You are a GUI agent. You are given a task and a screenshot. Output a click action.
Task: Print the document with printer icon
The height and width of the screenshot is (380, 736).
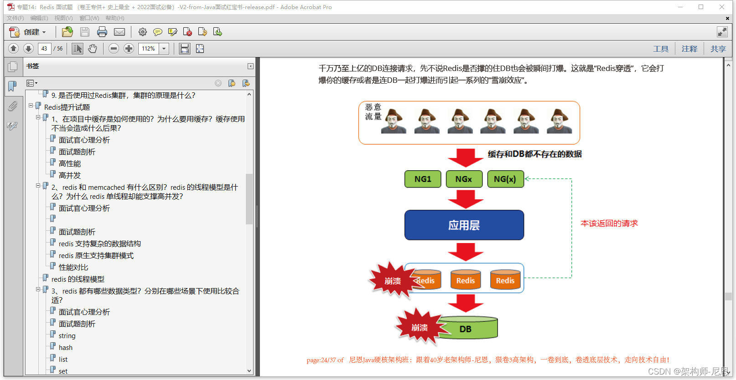pyautogui.click(x=102, y=32)
